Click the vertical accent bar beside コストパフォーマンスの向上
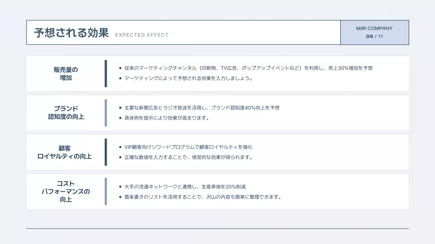 106,191
